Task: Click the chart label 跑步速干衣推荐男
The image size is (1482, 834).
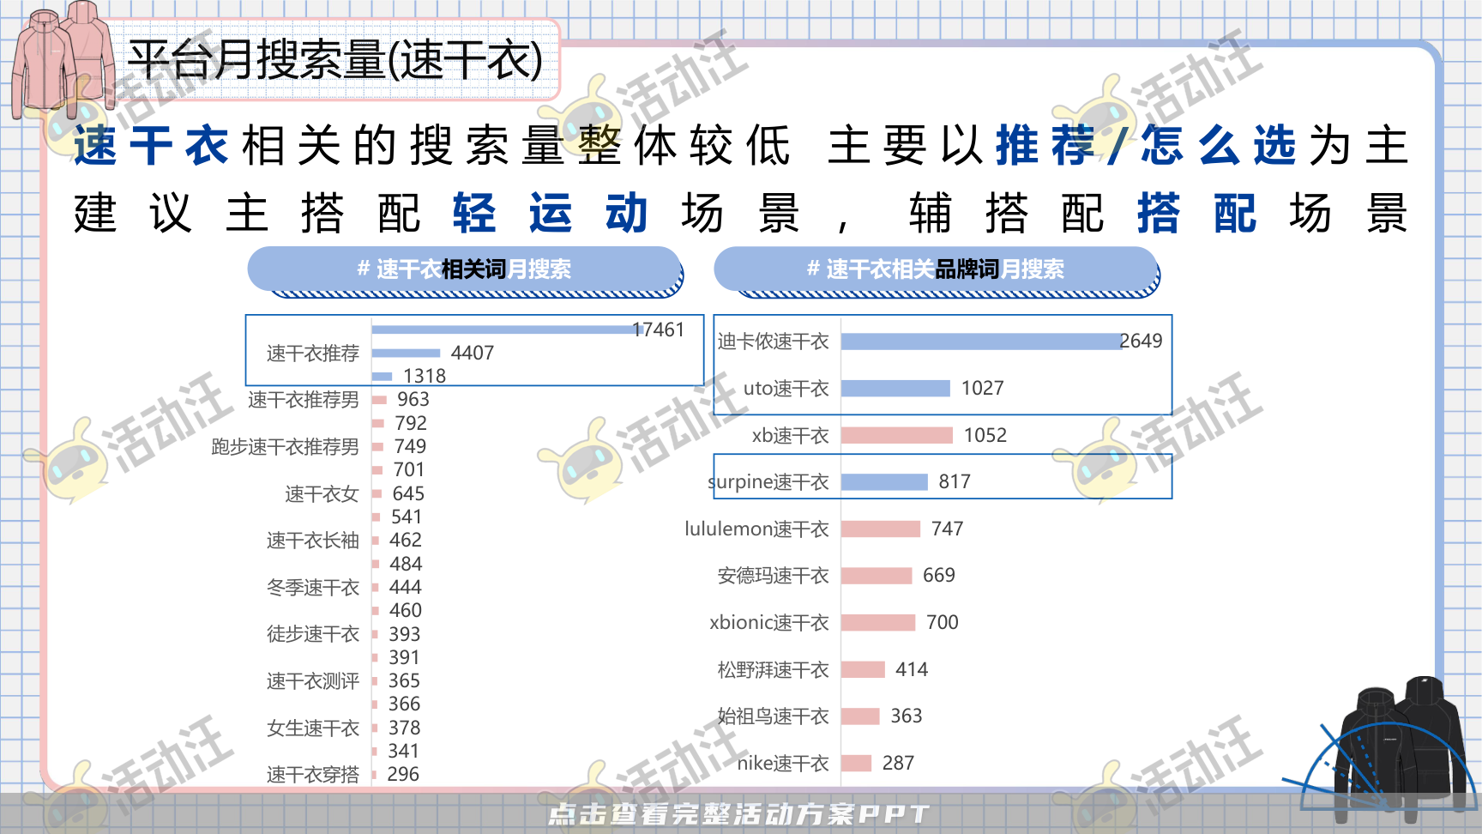Action: click(285, 447)
